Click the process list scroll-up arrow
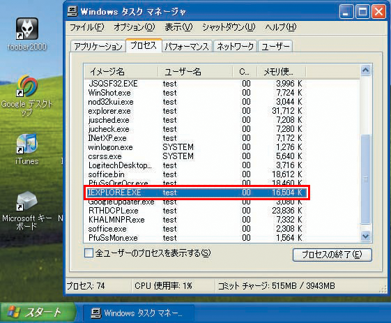This screenshot has height=323, width=391. [366, 70]
